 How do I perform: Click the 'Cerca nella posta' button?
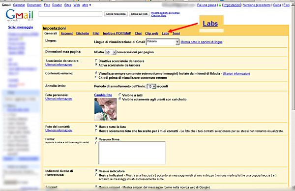116,14
